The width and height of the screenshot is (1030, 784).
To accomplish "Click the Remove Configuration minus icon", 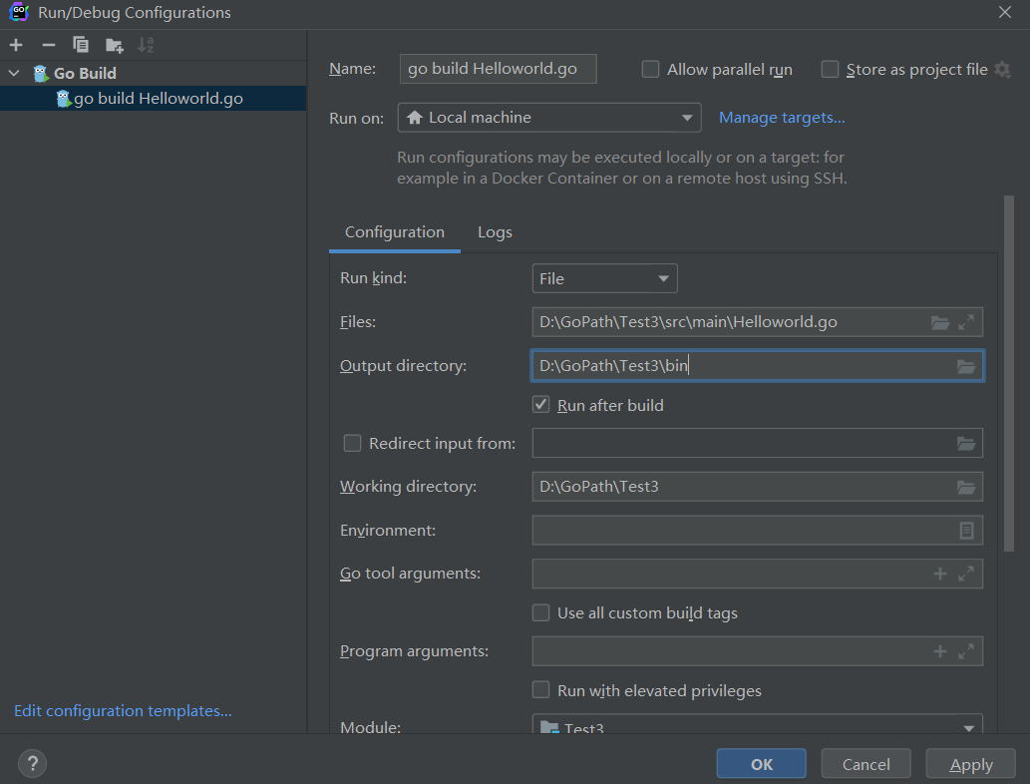I will click(x=48, y=45).
